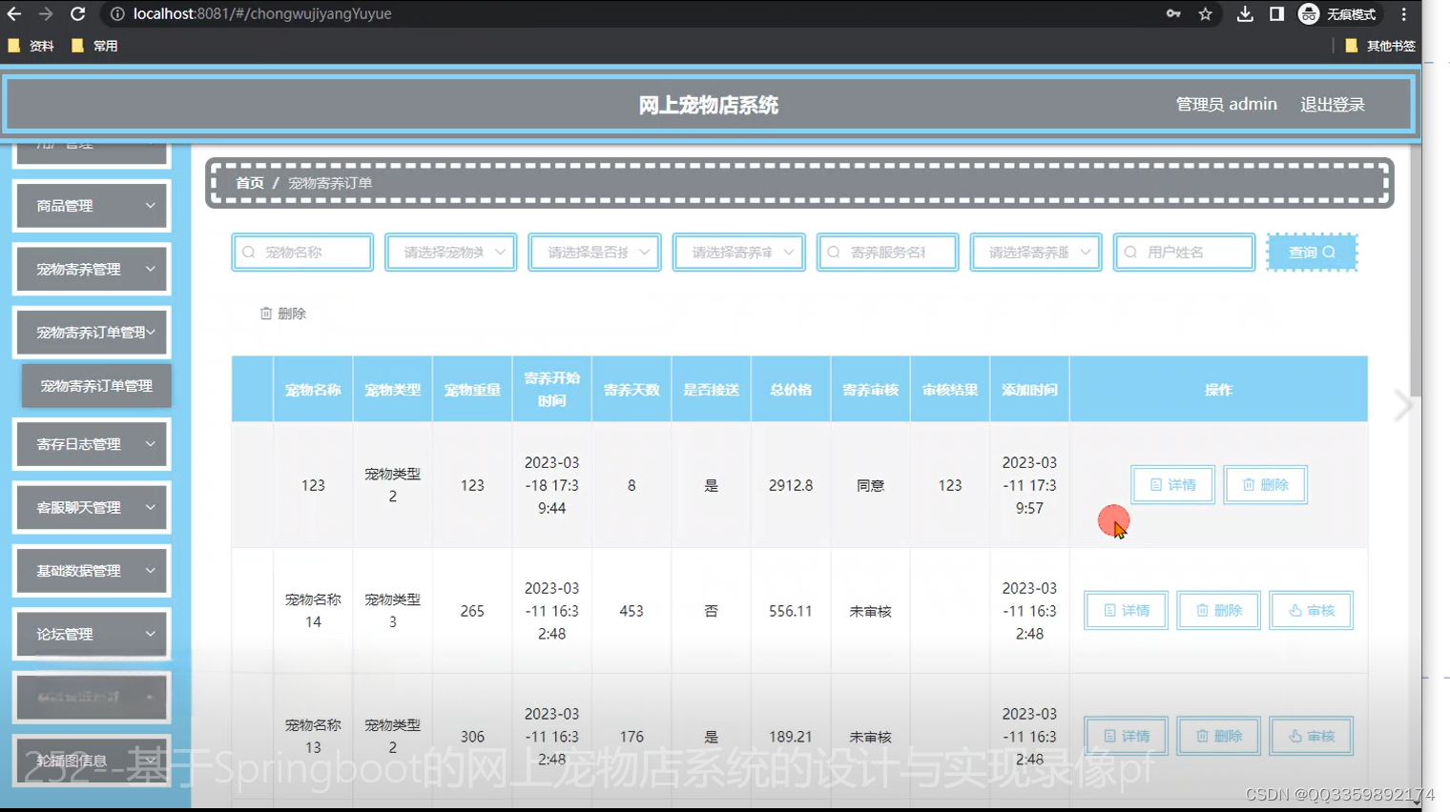This screenshot has width=1450, height=812.
Task: Open the incognito profile indicator
Action: tap(1337, 13)
